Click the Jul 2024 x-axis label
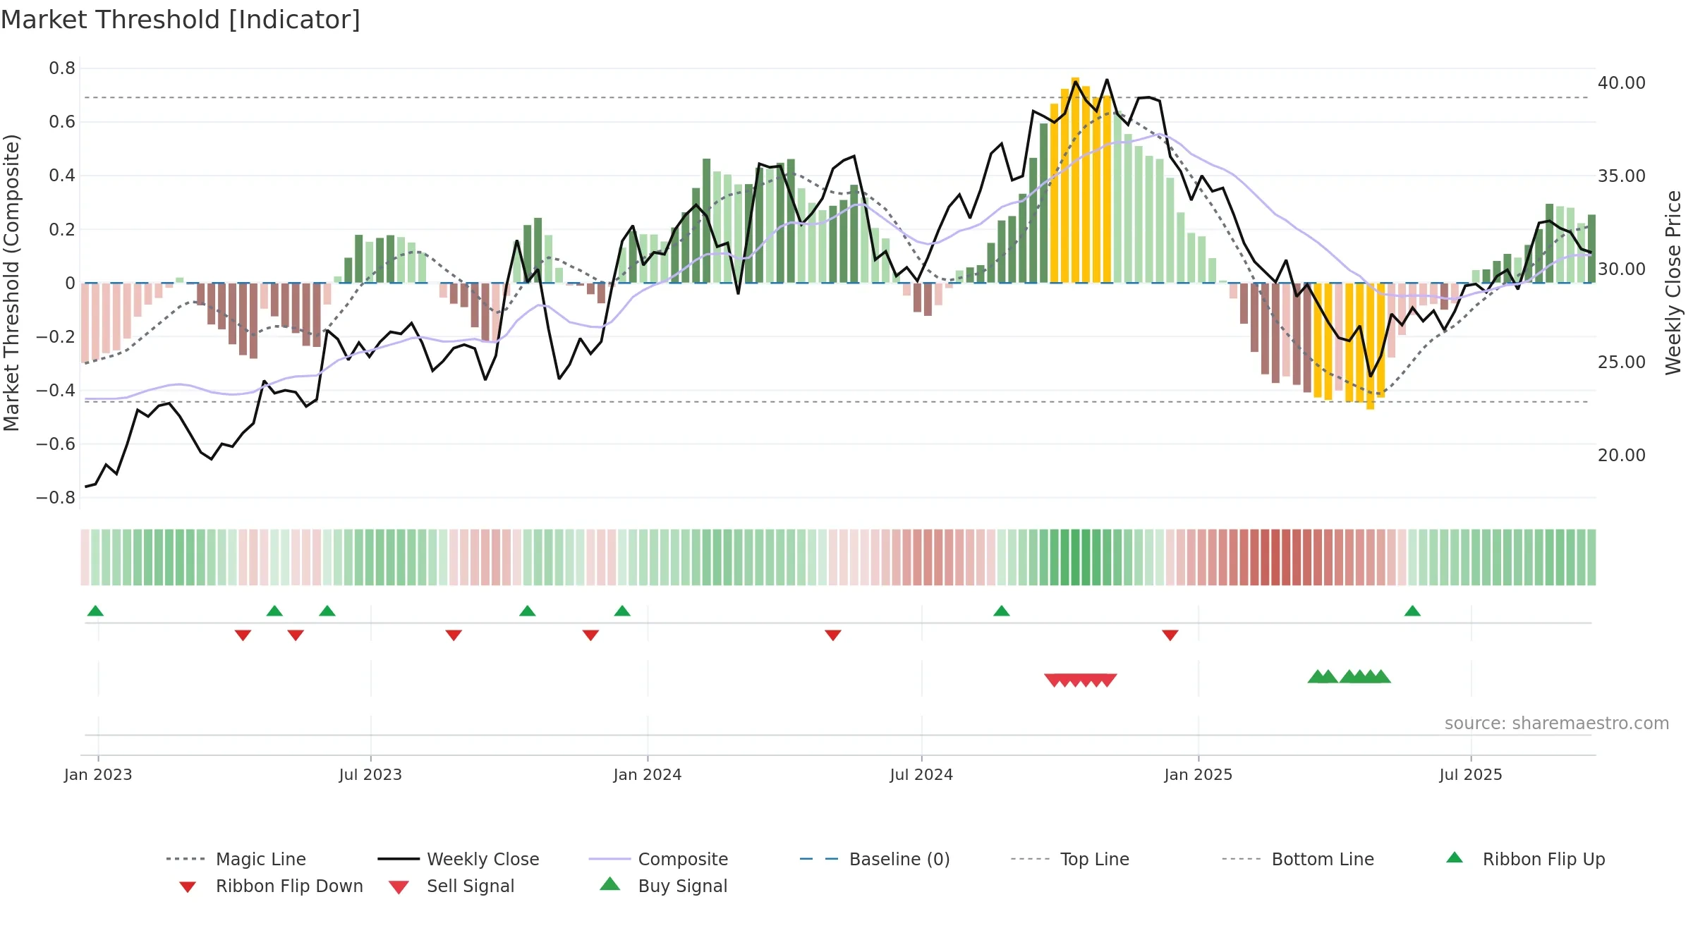This screenshot has height=952, width=1693. coord(921,774)
